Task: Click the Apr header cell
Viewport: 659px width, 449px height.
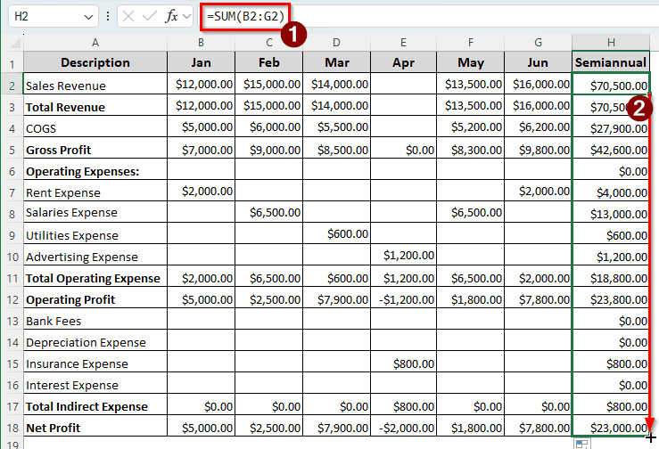Action: (403, 62)
